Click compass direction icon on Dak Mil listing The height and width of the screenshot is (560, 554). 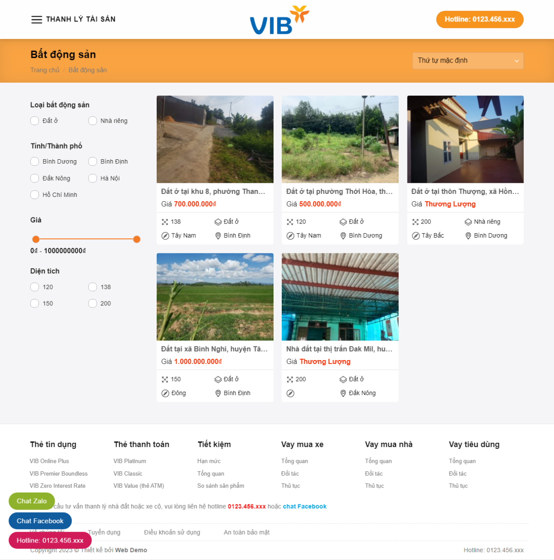(x=290, y=393)
